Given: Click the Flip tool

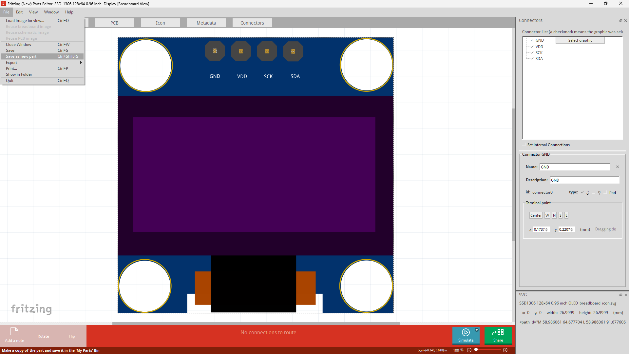Looking at the screenshot, I should point(72,336).
